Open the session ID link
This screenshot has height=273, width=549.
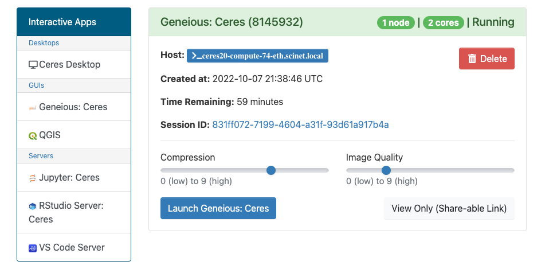click(300, 125)
